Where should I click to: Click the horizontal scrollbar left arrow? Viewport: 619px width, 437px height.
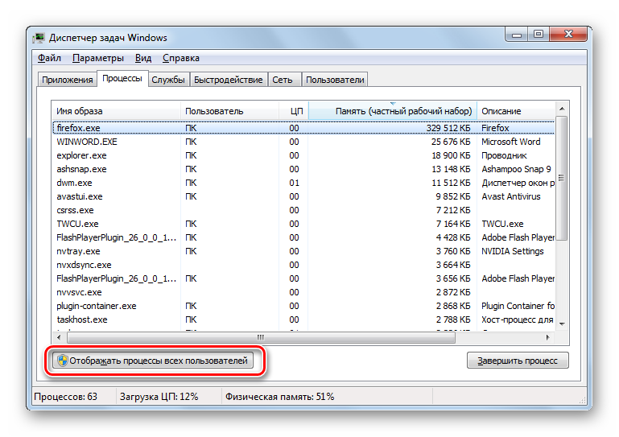click(59, 337)
